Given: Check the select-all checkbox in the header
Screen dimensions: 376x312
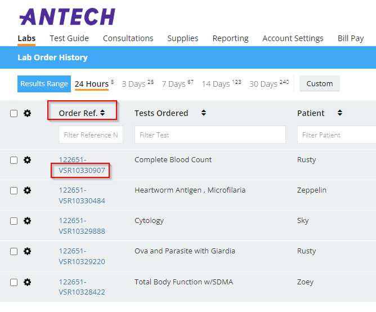Looking at the screenshot, I should coord(14,113).
